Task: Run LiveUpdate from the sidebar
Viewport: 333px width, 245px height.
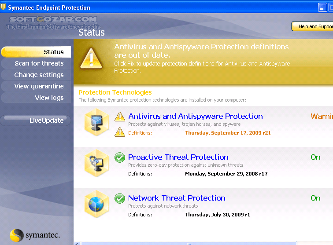Action: (36, 121)
